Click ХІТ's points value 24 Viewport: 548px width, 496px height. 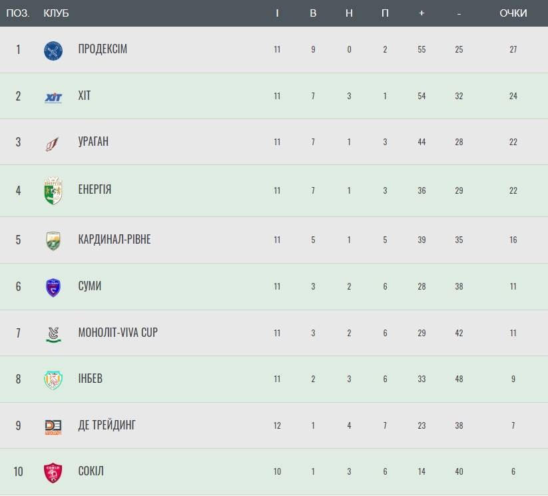[x=513, y=96]
